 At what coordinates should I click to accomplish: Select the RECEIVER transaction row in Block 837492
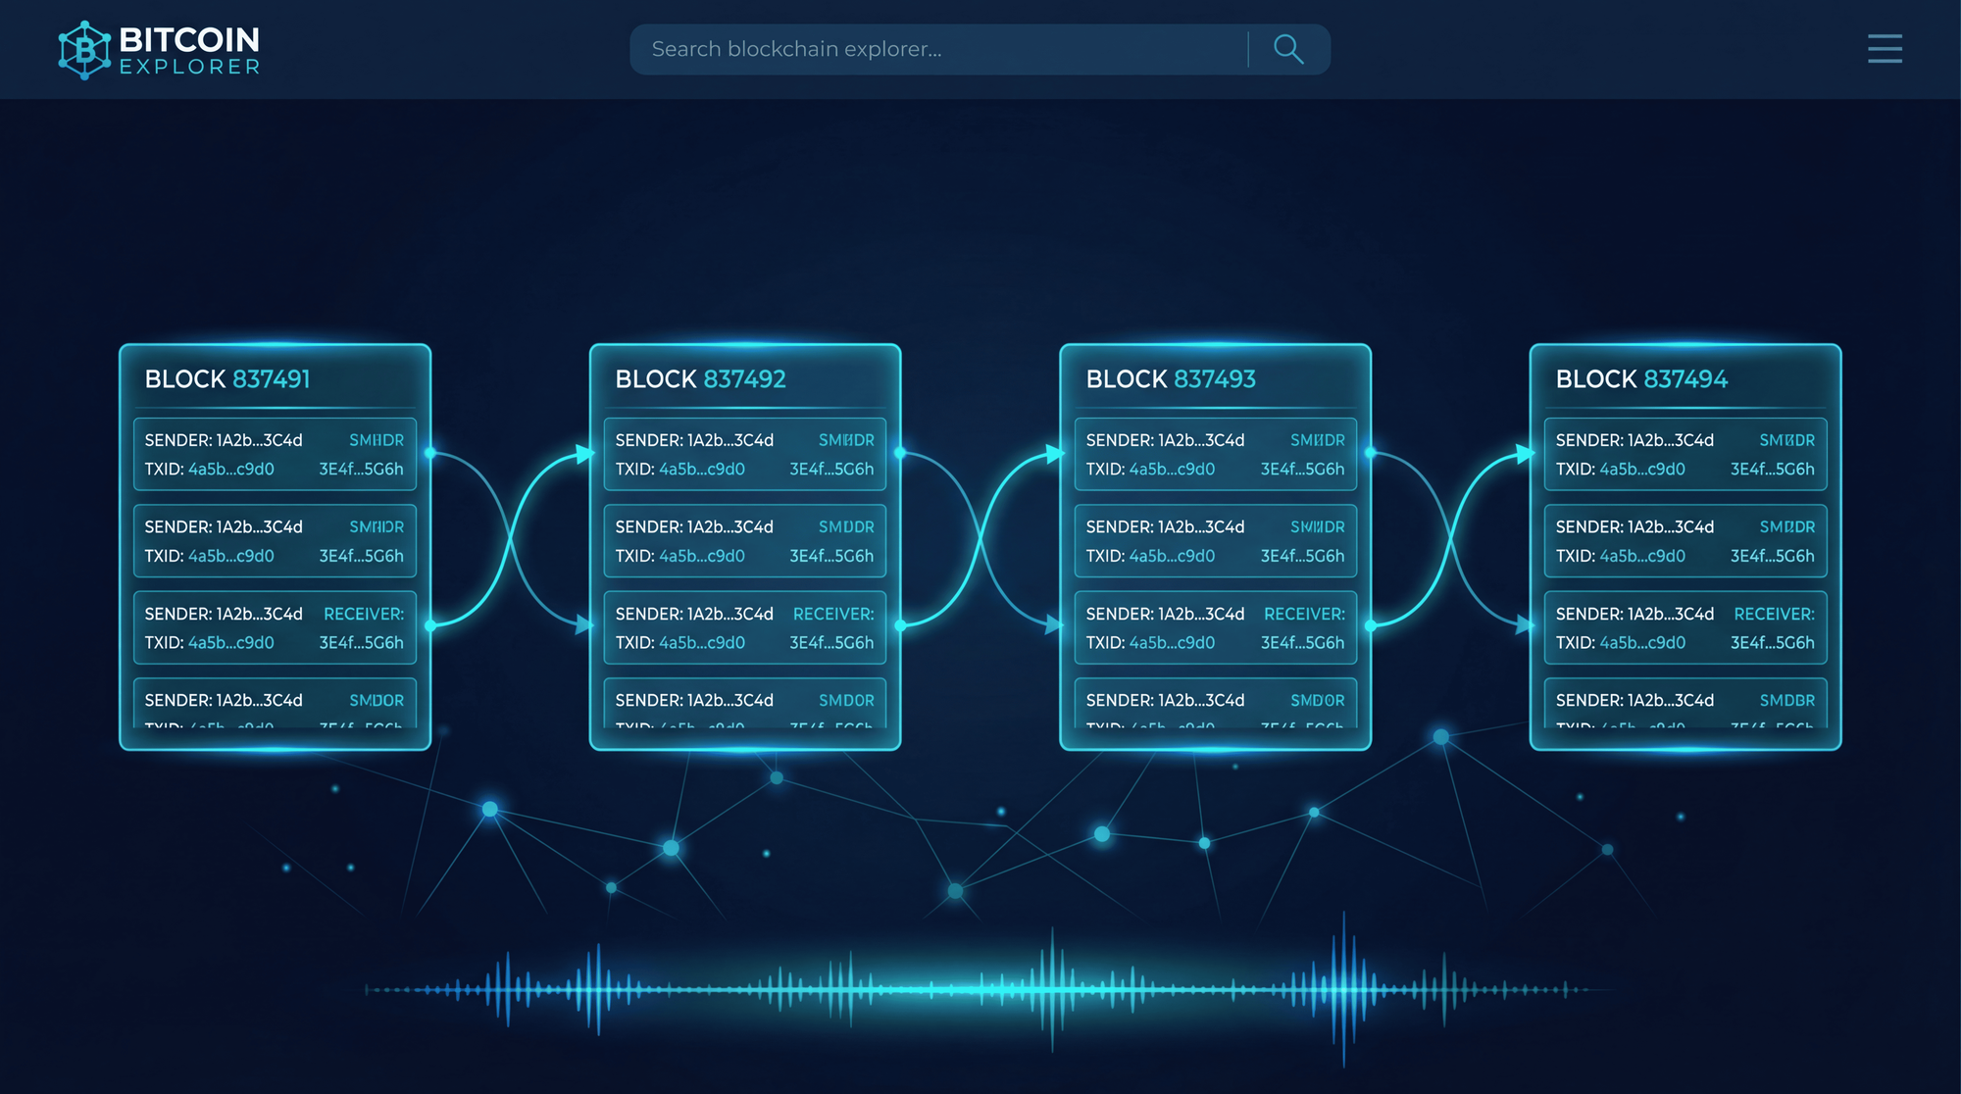pyautogui.click(x=744, y=627)
